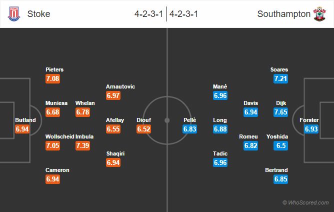Click Yoshida's 6.5 rating badge
Image resolution: width=334 pixels, height=212 pixels.
(281, 145)
